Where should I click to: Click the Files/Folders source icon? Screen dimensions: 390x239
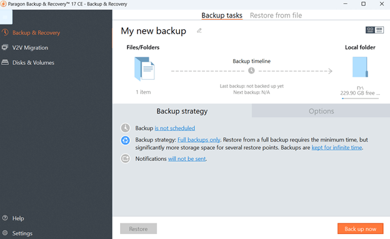[144, 69]
